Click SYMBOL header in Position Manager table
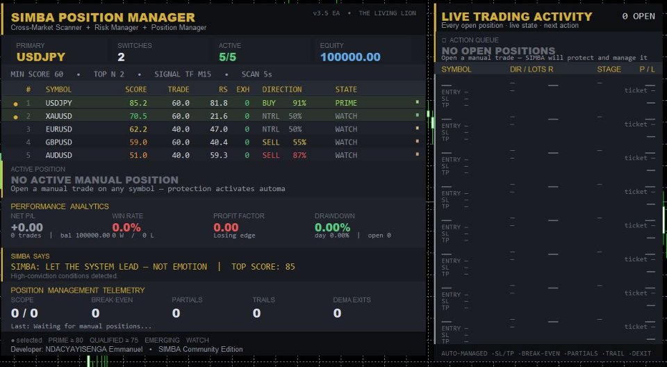 [x=58, y=90]
